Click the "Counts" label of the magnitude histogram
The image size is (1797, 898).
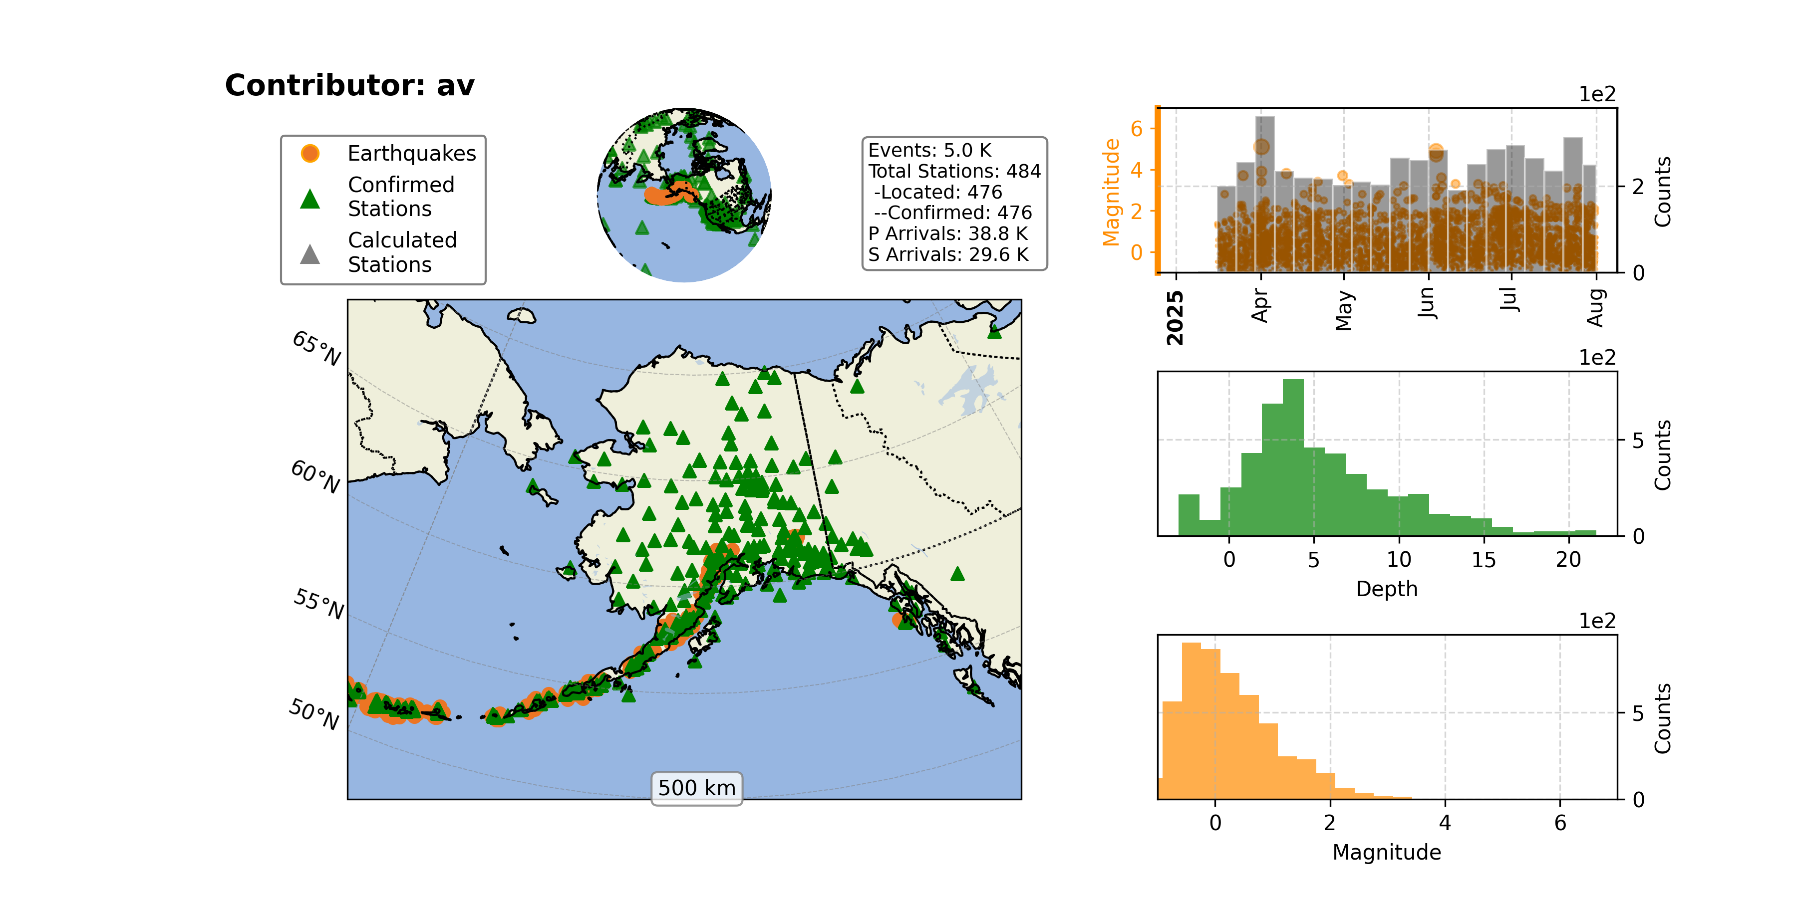[1663, 719]
